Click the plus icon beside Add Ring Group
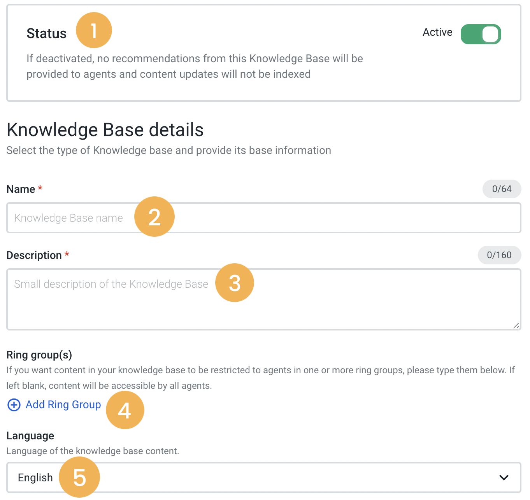Screen dimensions: 530x500 [14, 405]
